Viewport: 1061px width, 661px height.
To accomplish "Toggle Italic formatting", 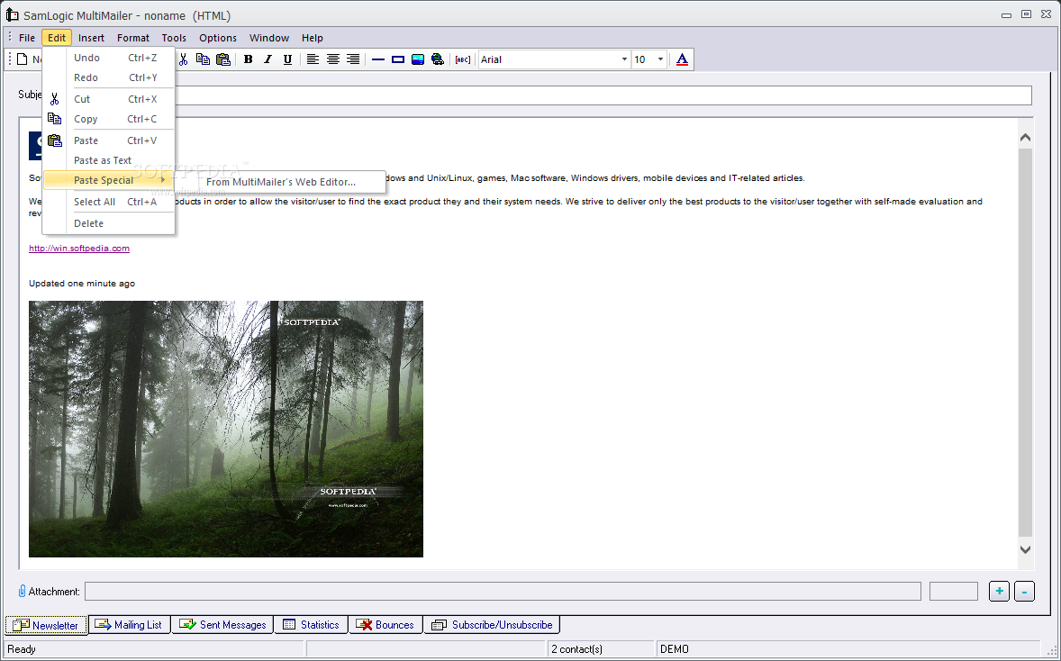I will tap(268, 59).
